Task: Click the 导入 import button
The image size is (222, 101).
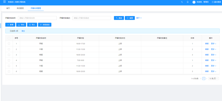Action: (x=32, y=25)
